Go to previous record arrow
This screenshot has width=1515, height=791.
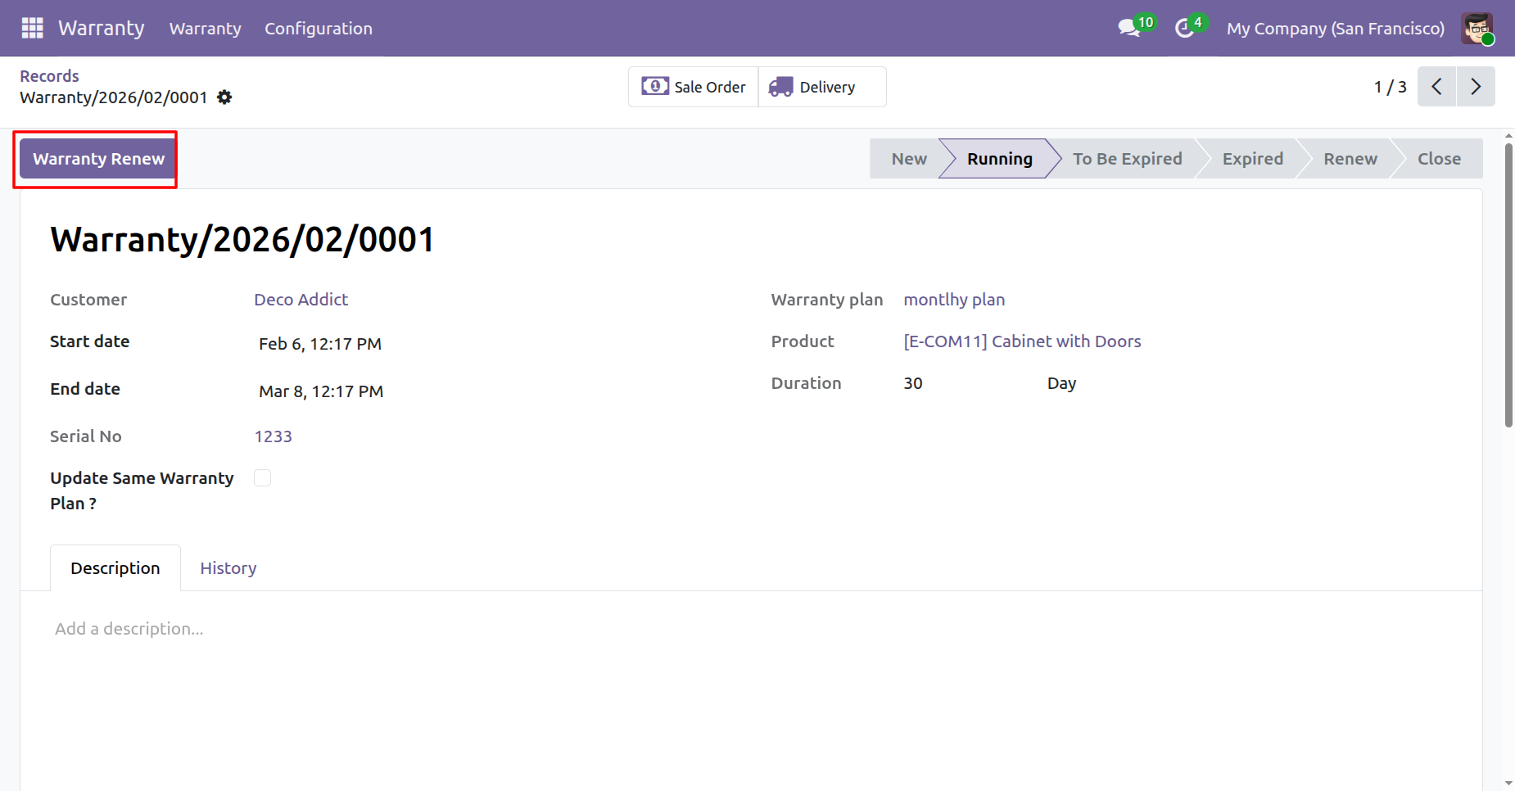click(x=1436, y=87)
